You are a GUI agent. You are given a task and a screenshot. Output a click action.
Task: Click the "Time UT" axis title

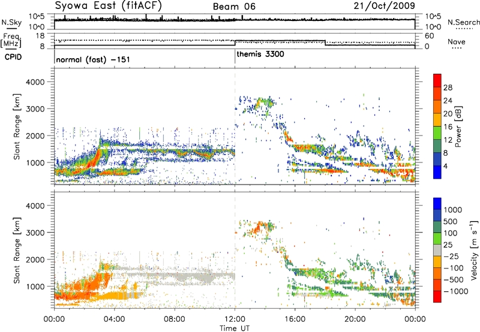[x=235, y=328]
